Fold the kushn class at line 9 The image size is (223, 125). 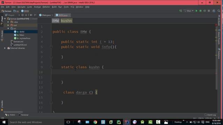pyautogui.click(x=51, y=67)
